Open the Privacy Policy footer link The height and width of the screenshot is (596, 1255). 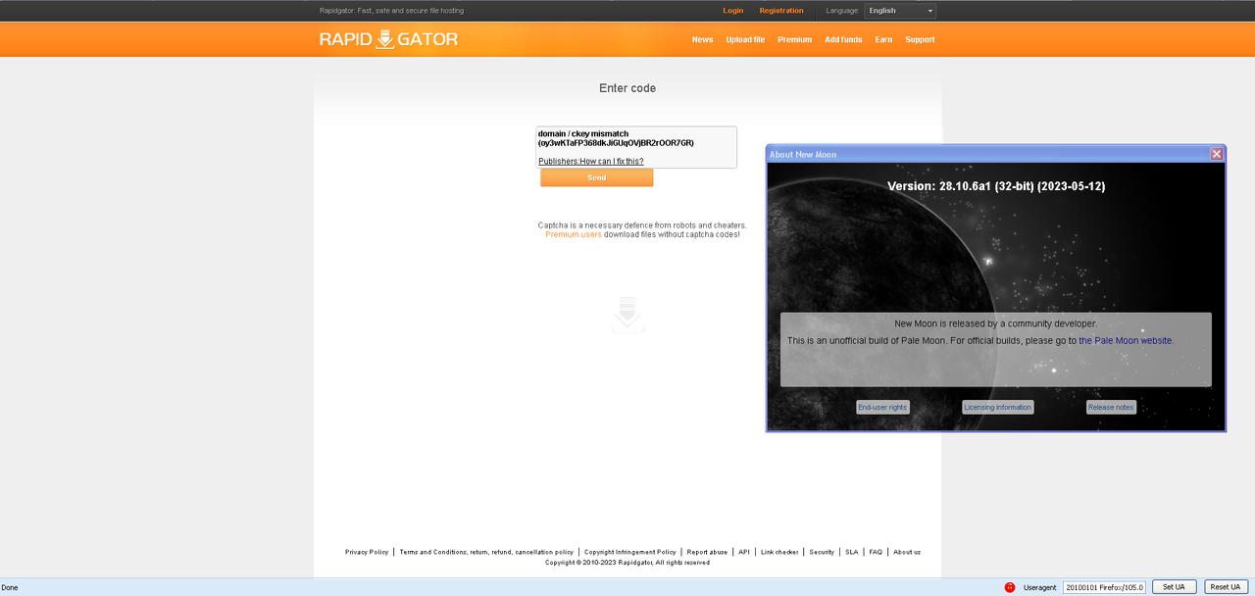367,552
